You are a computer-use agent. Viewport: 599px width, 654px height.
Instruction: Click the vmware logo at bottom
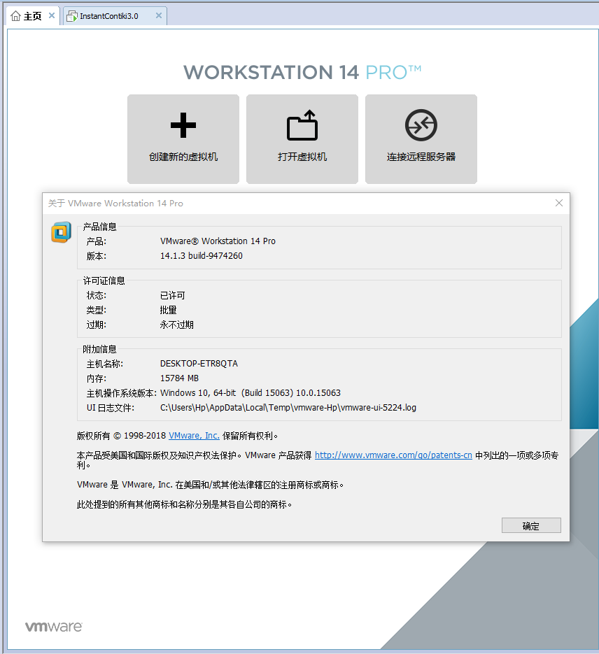54,627
